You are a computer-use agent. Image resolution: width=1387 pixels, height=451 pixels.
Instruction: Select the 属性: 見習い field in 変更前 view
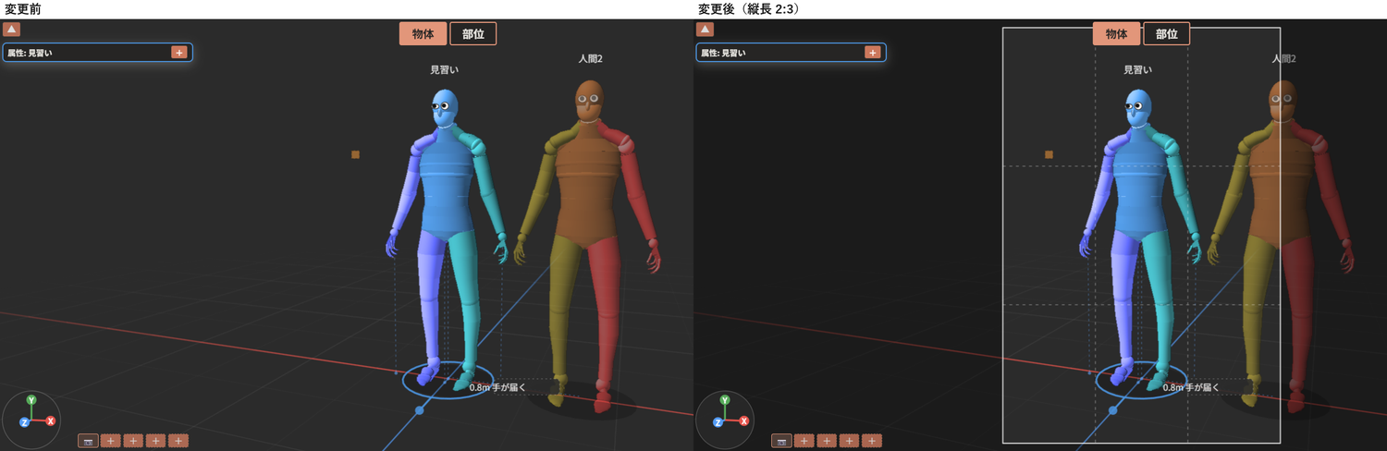[x=98, y=53]
